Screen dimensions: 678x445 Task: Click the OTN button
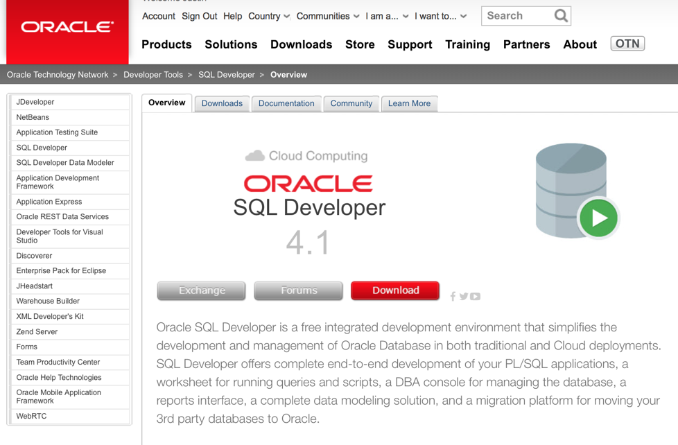tap(627, 44)
